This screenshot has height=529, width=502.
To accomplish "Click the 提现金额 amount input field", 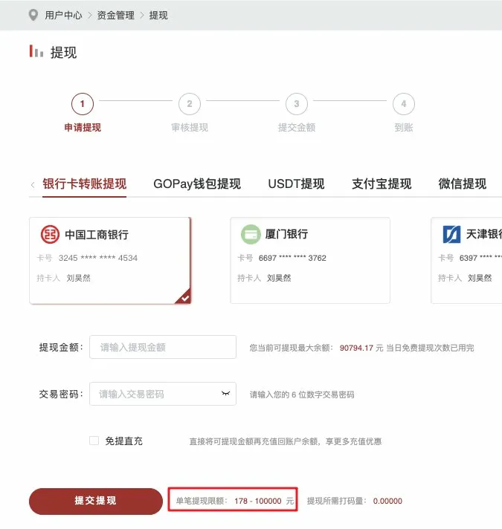I will click(163, 347).
